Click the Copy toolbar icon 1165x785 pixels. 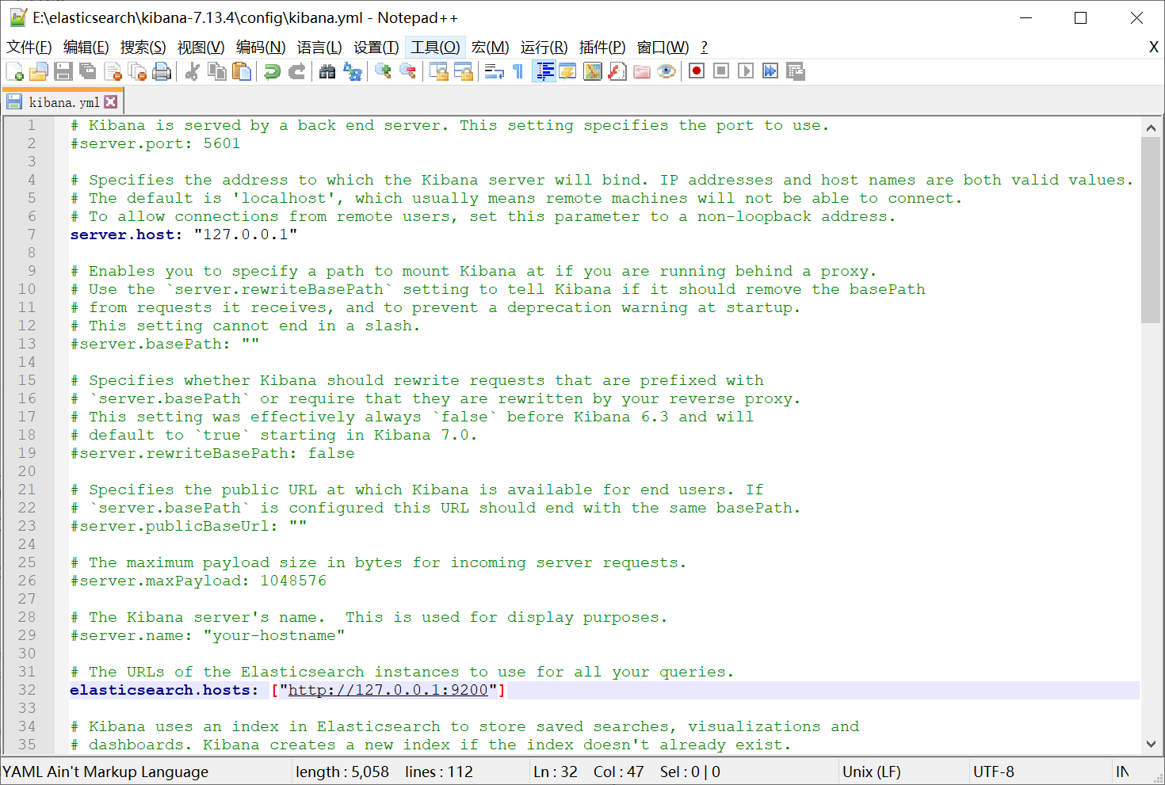click(216, 71)
